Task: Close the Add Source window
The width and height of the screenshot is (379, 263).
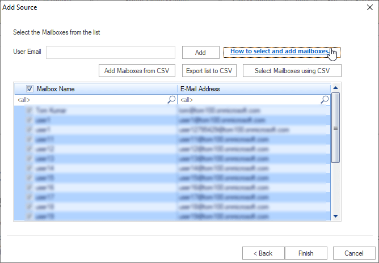Action: (x=370, y=7)
